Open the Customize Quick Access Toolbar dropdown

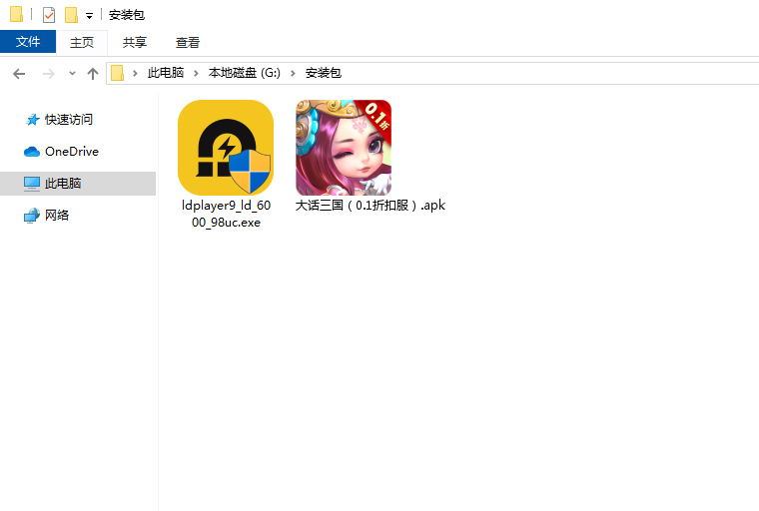point(89,16)
